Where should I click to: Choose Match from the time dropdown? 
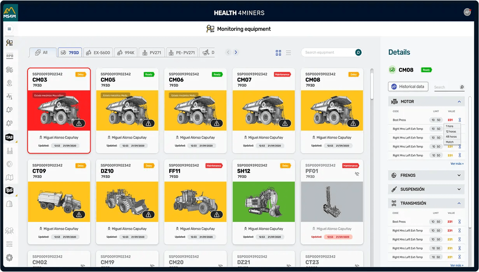pos(452,142)
